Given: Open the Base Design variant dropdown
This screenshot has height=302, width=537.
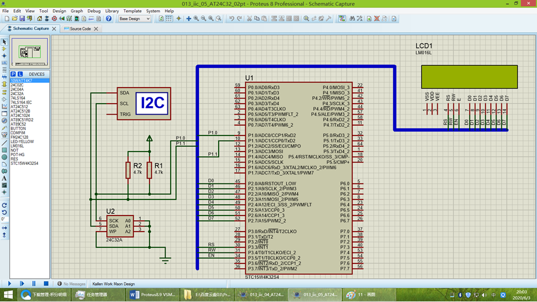Looking at the screenshot, I should tap(134, 19).
